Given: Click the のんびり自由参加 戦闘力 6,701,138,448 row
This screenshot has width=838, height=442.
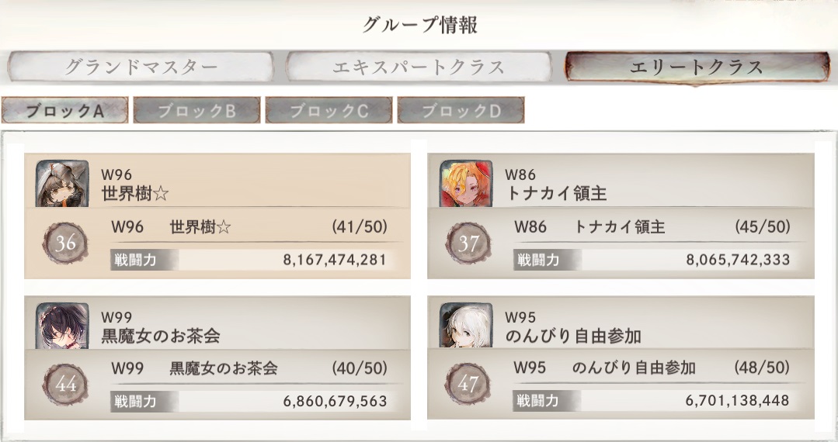Looking at the screenshot, I should (x=651, y=402).
